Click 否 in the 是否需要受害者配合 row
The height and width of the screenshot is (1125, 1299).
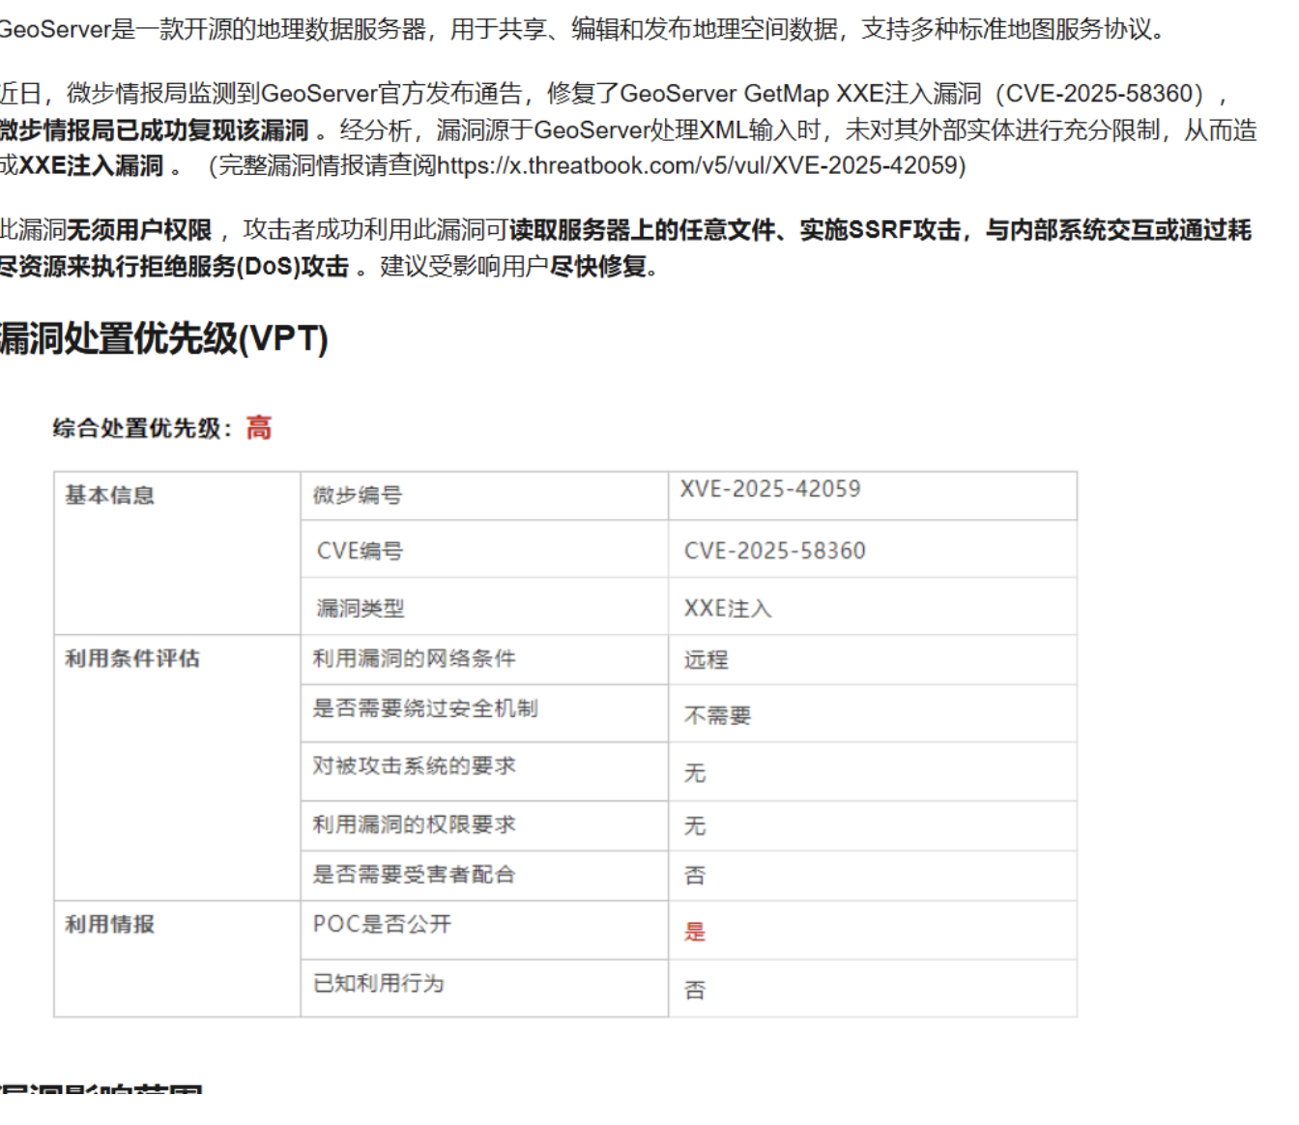pos(695,876)
